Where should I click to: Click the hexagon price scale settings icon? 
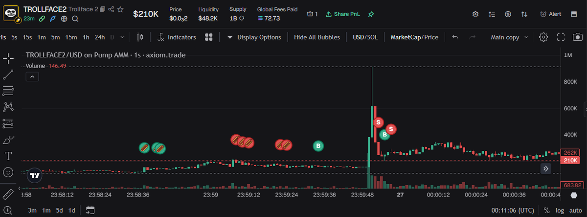[x=574, y=195]
